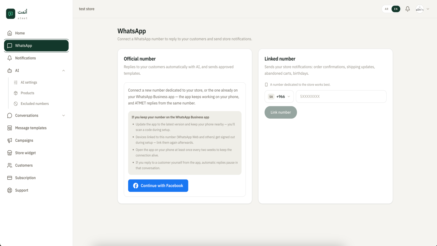Click the Home house icon
437x246 pixels.
pos(10,33)
